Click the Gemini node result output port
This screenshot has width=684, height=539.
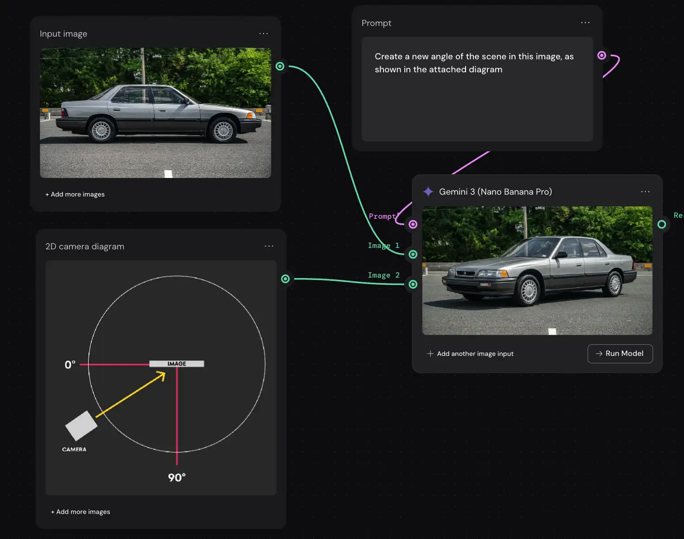662,224
